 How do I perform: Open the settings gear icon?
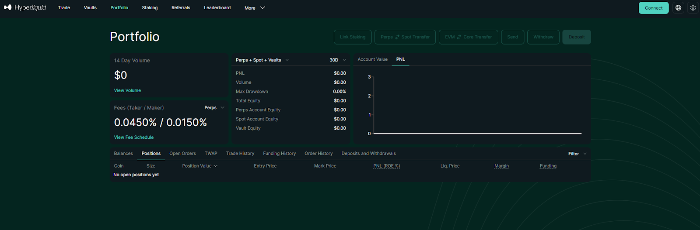[x=693, y=8]
